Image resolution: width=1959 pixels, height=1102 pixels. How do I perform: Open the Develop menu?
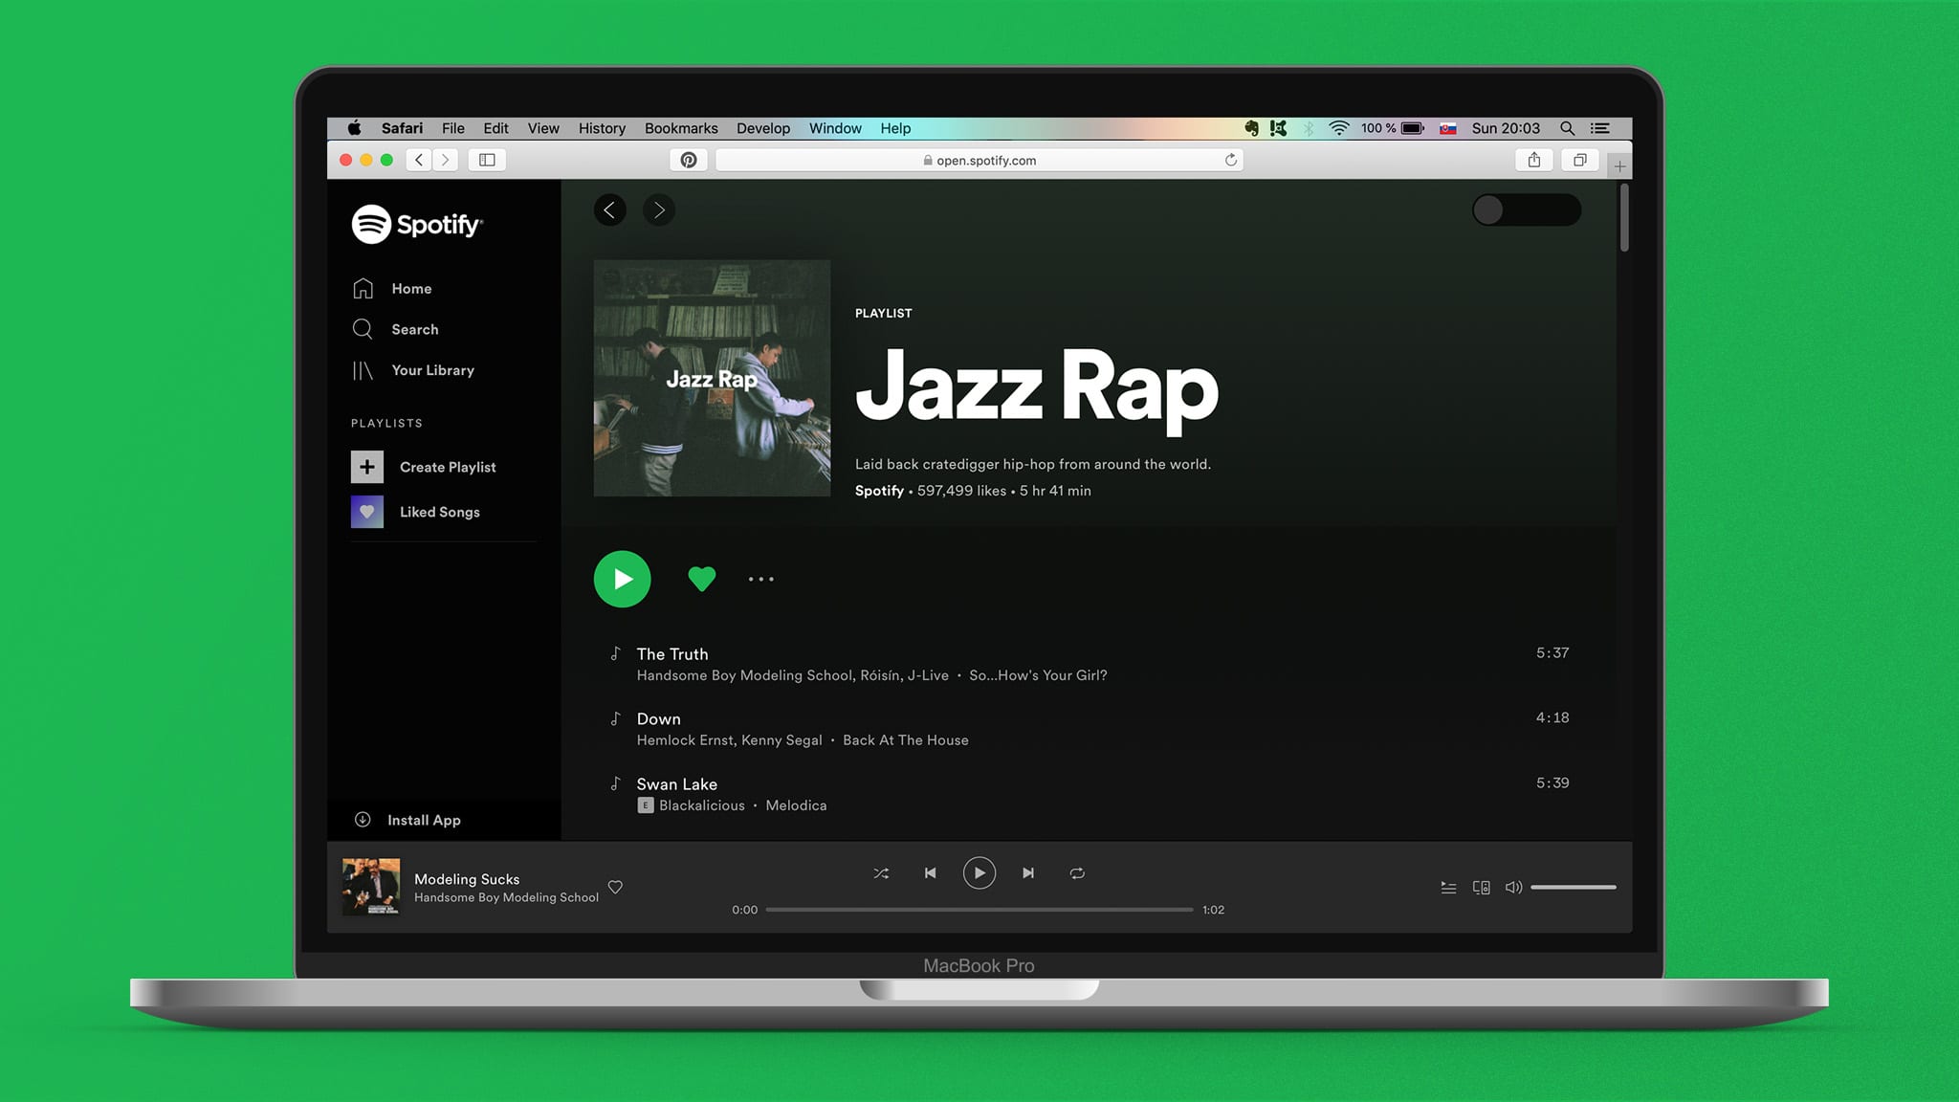(x=763, y=128)
